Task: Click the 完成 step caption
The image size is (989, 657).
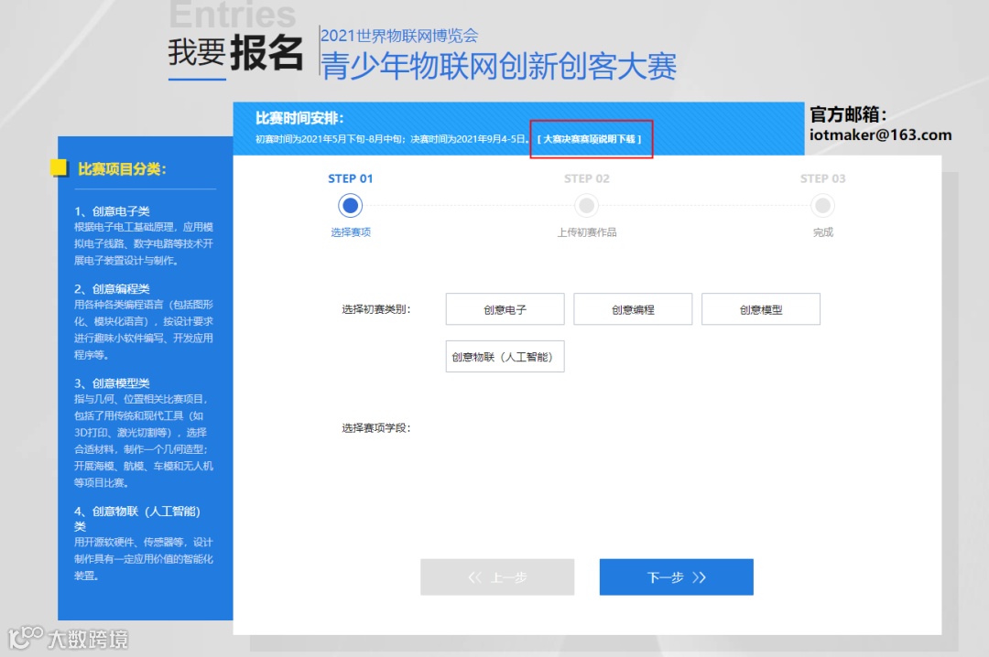Action: click(x=822, y=232)
